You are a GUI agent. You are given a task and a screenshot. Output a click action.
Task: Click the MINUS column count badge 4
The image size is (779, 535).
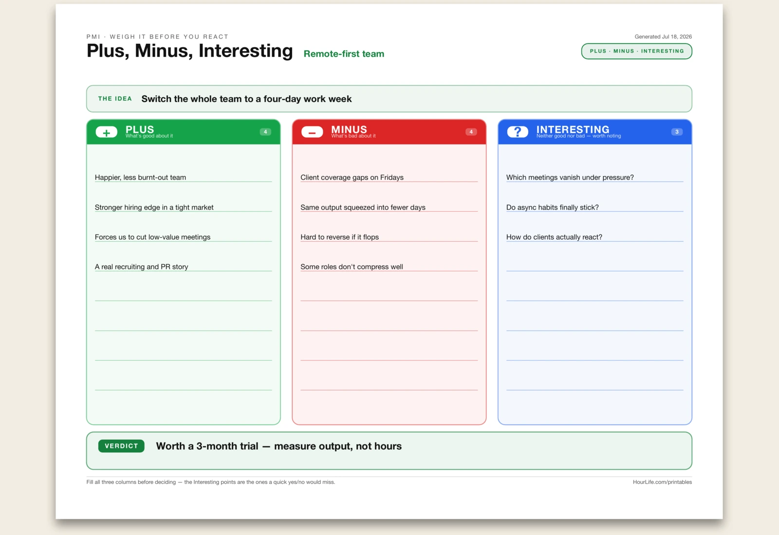tap(471, 132)
